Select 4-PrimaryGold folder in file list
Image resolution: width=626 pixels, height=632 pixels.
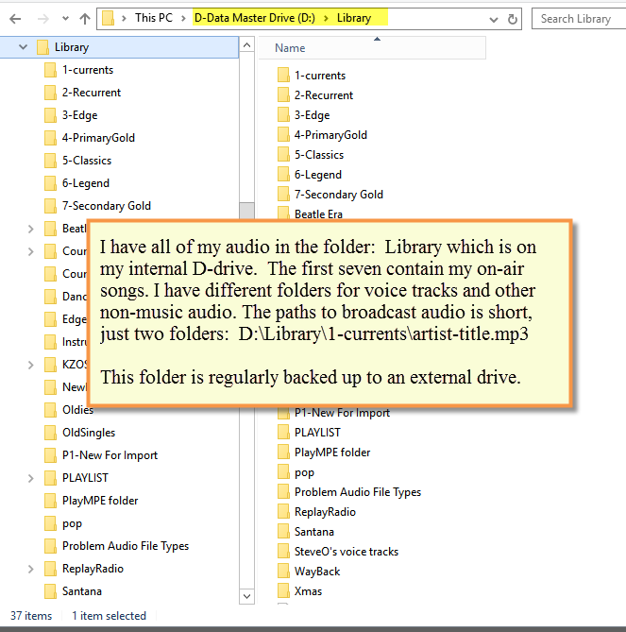330,135
